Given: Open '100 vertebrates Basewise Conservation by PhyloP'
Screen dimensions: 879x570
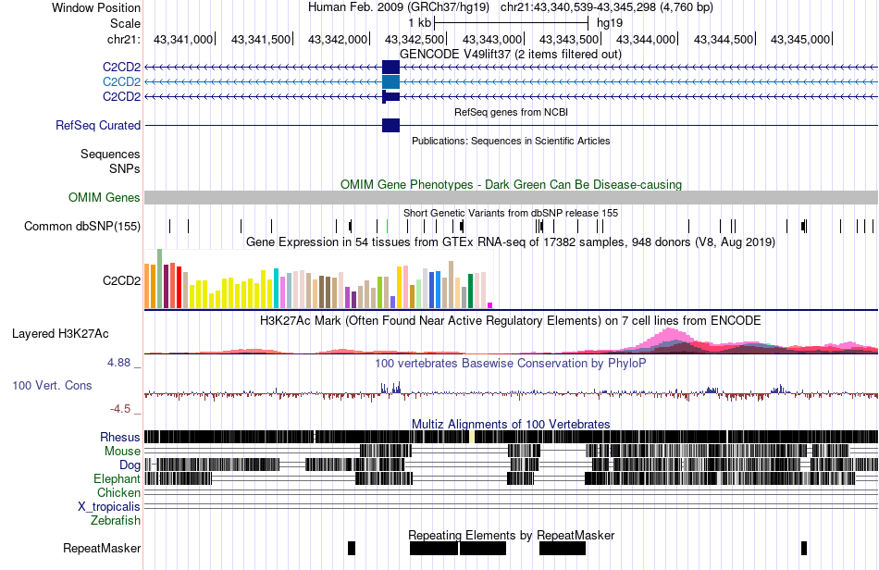Looking at the screenshot, I should [x=511, y=363].
